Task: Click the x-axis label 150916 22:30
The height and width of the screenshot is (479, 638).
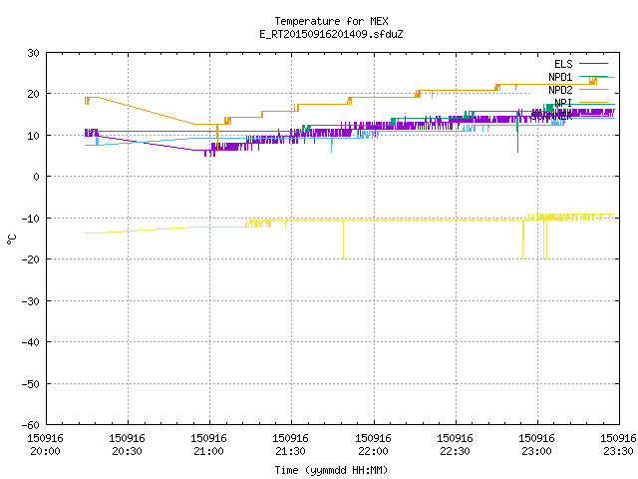Action: point(455,445)
